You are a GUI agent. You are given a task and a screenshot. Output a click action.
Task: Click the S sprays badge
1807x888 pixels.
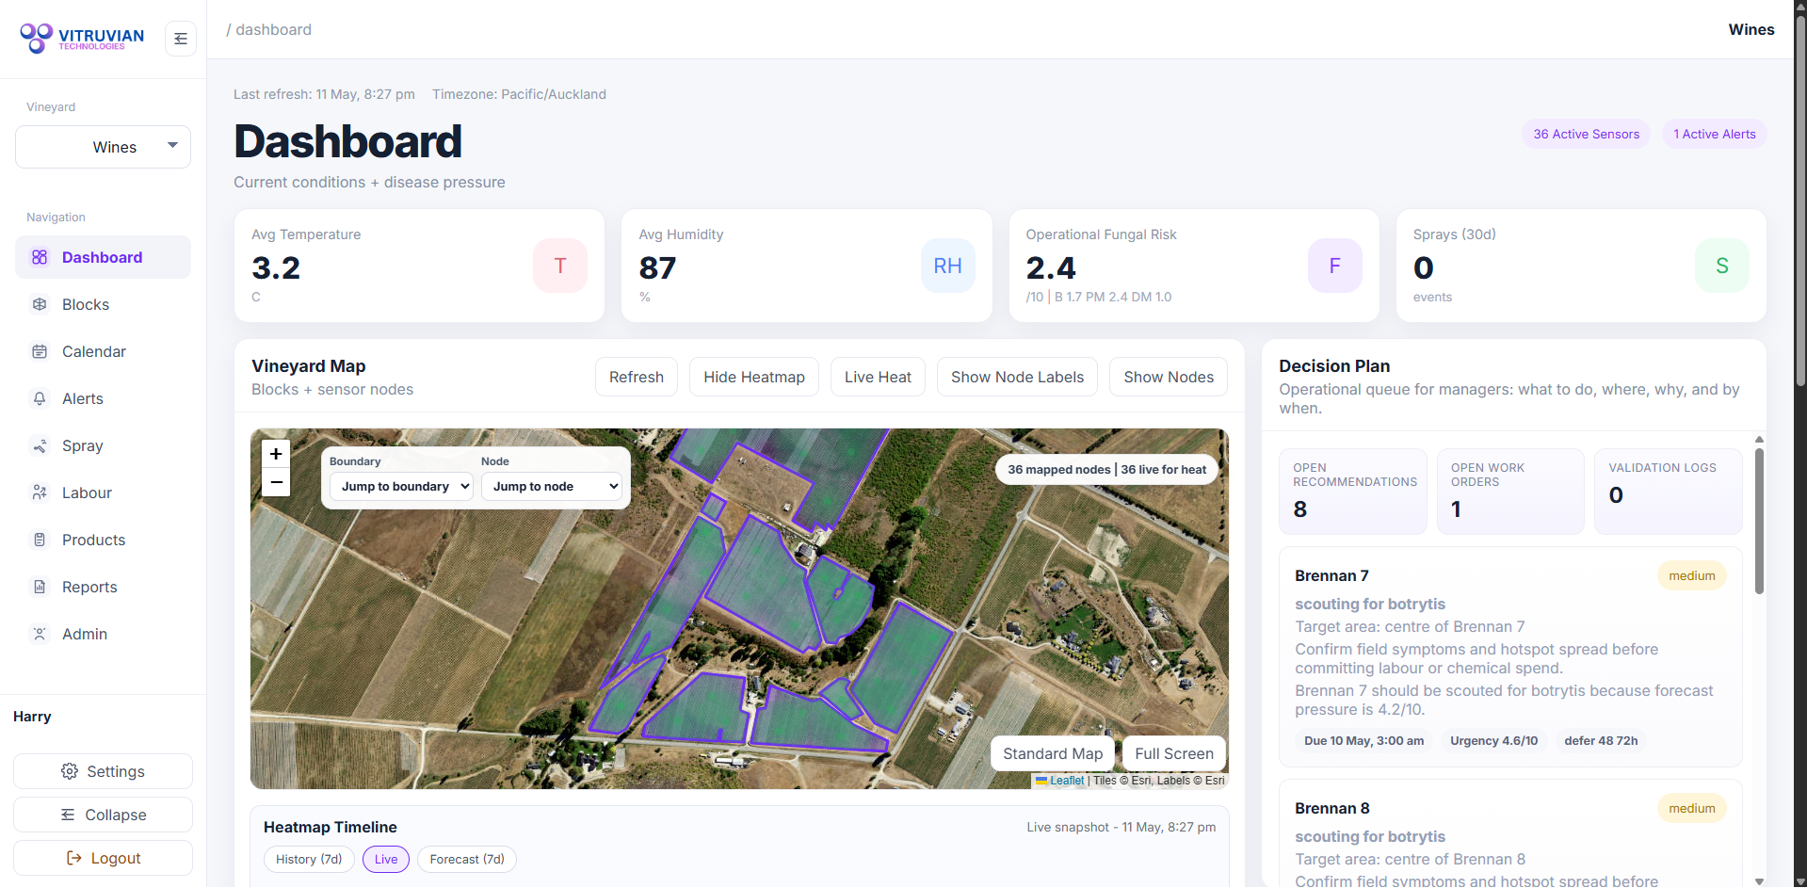click(x=1721, y=266)
